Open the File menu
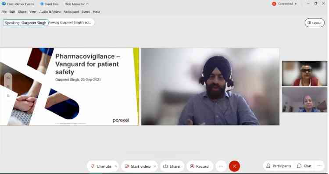This screenshot has width=329, height=174. tap(4, 12)
